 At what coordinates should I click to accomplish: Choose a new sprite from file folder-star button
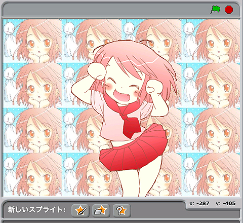(101, 210)
